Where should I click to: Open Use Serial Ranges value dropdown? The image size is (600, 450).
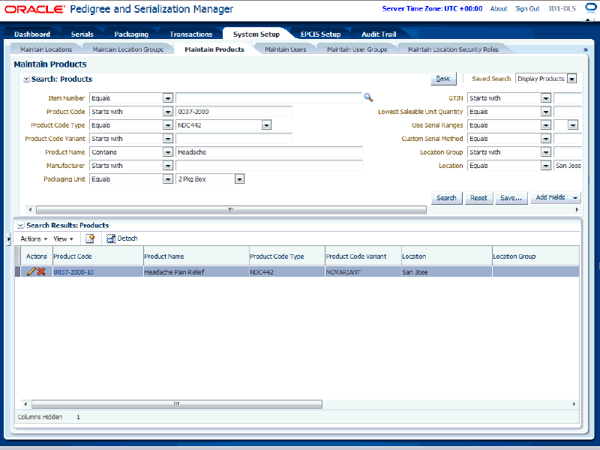573,125
